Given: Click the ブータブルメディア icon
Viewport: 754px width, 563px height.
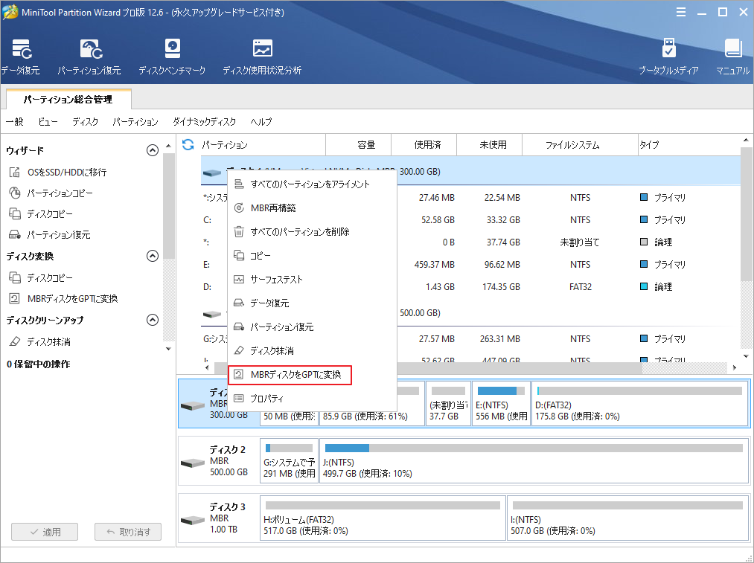Looking at the screenshot, I should pos(668,57).
